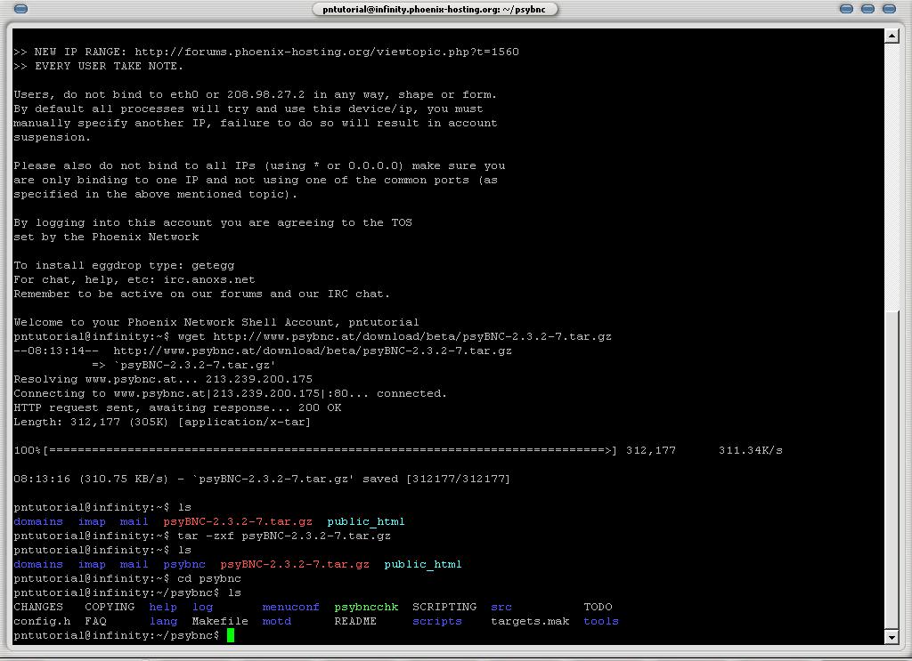This screenshot has width=912, height=661.
Task: Click the middle of three right title bar pills
Action: tap(867, 9)
